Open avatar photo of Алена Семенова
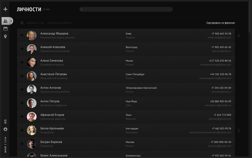This screenshot has width=252, height=158. tap(31, 62)
